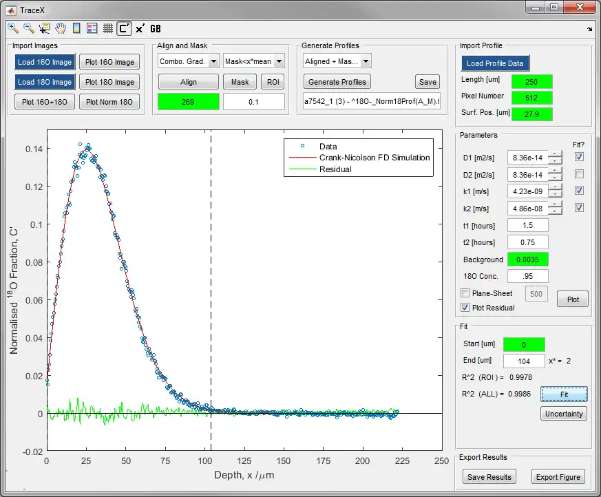Select the Zoom Out magnifier tool
The width and height of the screenshot is (601, 497).
coord(29,28)
